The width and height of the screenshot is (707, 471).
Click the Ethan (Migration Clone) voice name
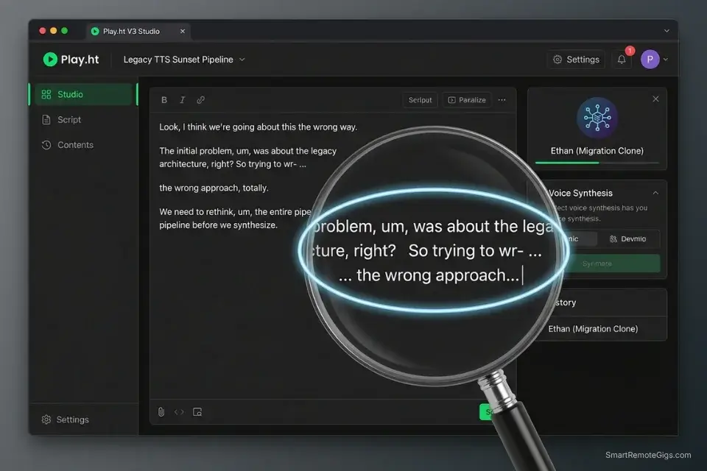[597, 151]
